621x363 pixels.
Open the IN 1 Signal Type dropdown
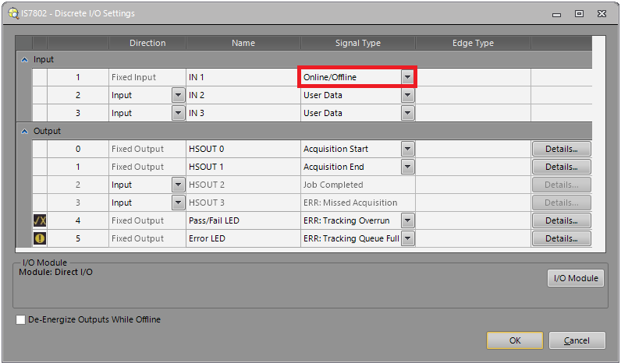click(x=407, y=77)
